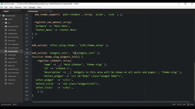
Task: Open the Selection menu
Action: click(18, 7)
